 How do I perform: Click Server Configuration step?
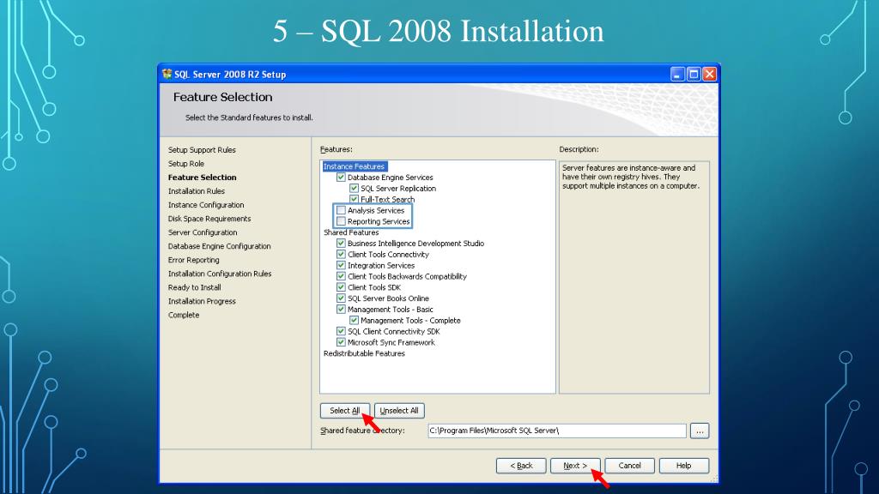(x=203, y=232)
